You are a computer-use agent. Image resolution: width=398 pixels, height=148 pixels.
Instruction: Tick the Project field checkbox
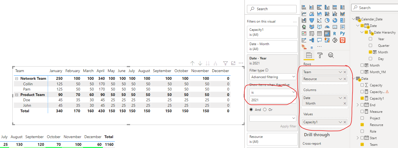362,118
